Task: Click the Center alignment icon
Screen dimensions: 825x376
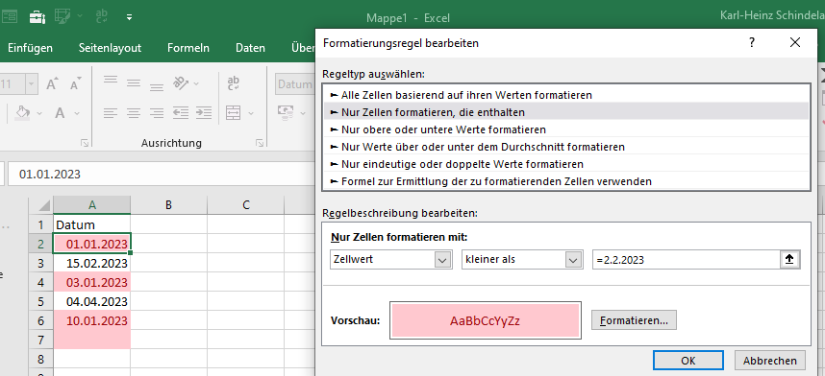Action: [x=134, y=112]
